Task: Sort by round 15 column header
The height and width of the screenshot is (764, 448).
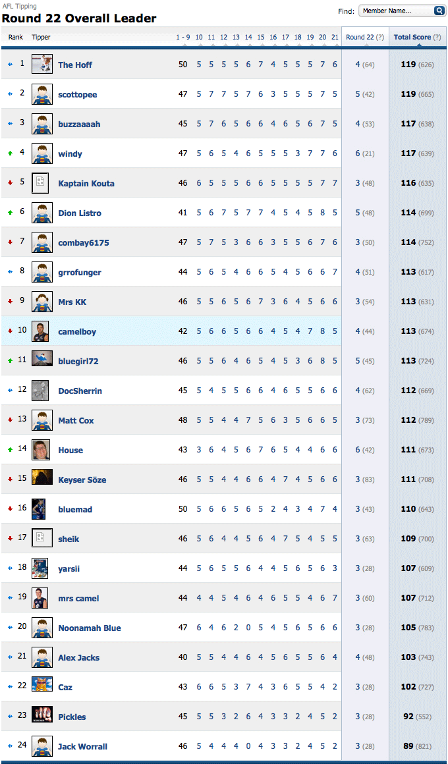Action: click(261, 37)
